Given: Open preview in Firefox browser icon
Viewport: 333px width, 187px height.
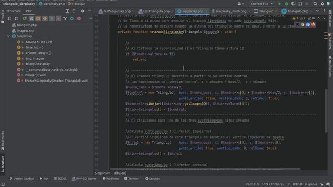Looking at the screenshot, I should click(313, 24).
